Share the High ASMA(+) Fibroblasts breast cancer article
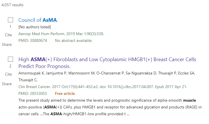The width and height of the screenshot is (209, 124). (x=7, y=84)
